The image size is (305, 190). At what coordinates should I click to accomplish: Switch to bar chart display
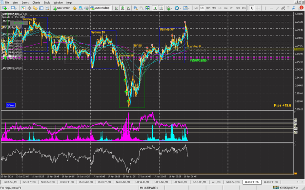click(x=116, y=8)
